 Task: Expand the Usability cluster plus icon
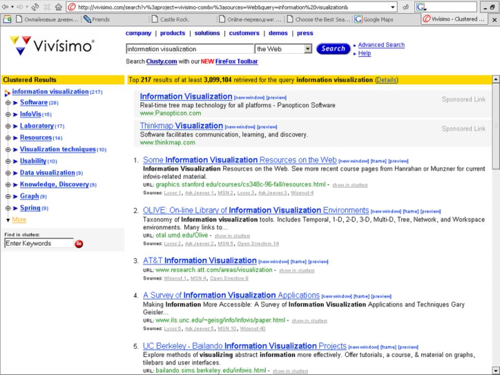[8, 161]
